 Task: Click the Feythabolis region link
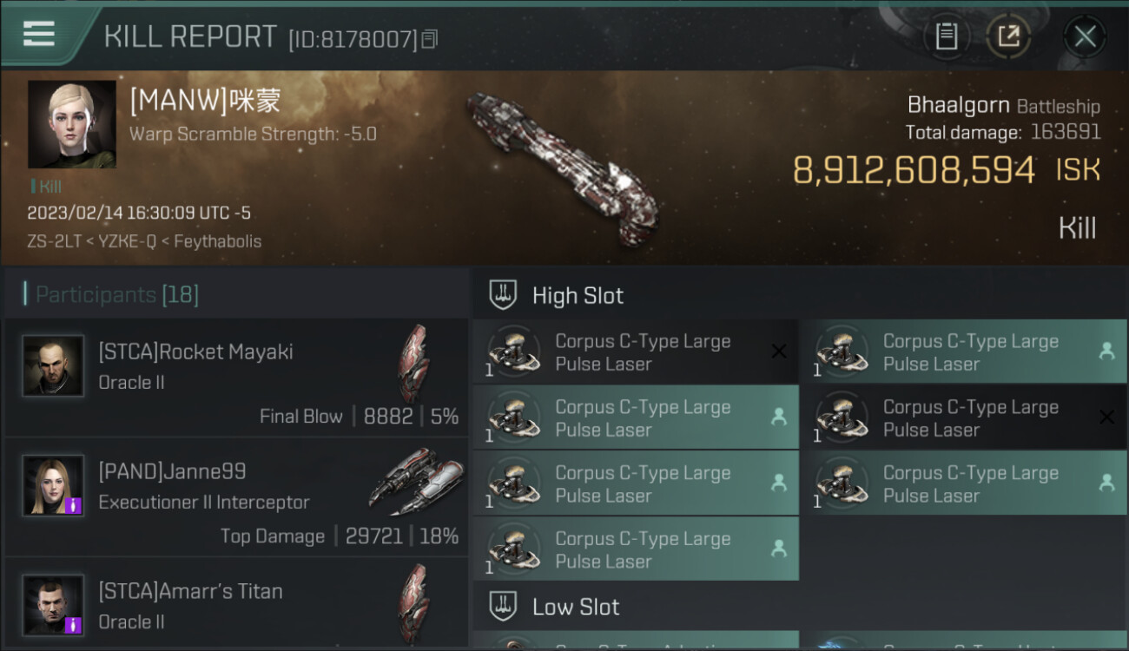[217, 241]
